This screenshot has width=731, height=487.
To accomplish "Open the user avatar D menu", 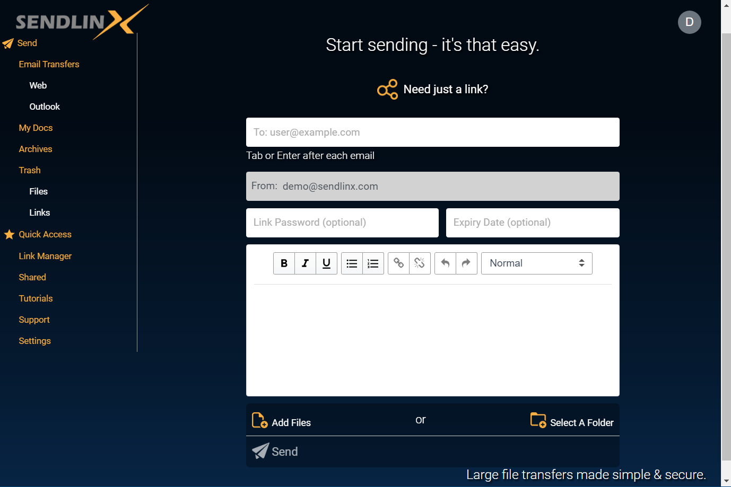I will 690,22.
